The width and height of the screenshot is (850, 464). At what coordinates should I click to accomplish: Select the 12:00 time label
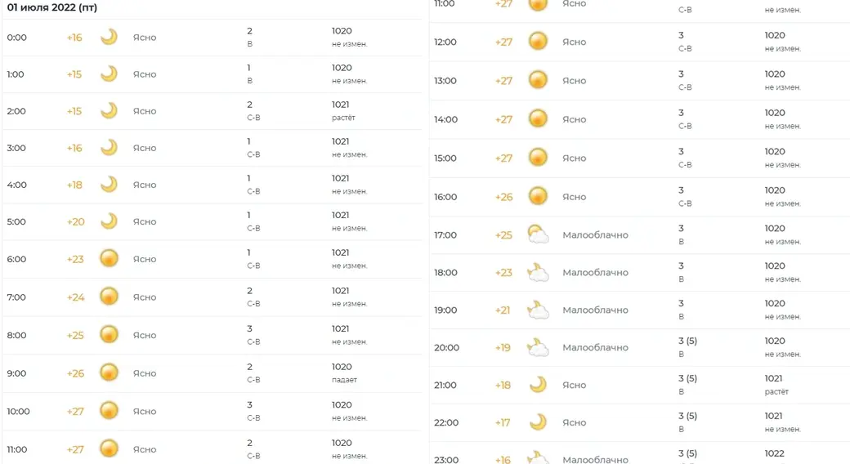(445, 42)
